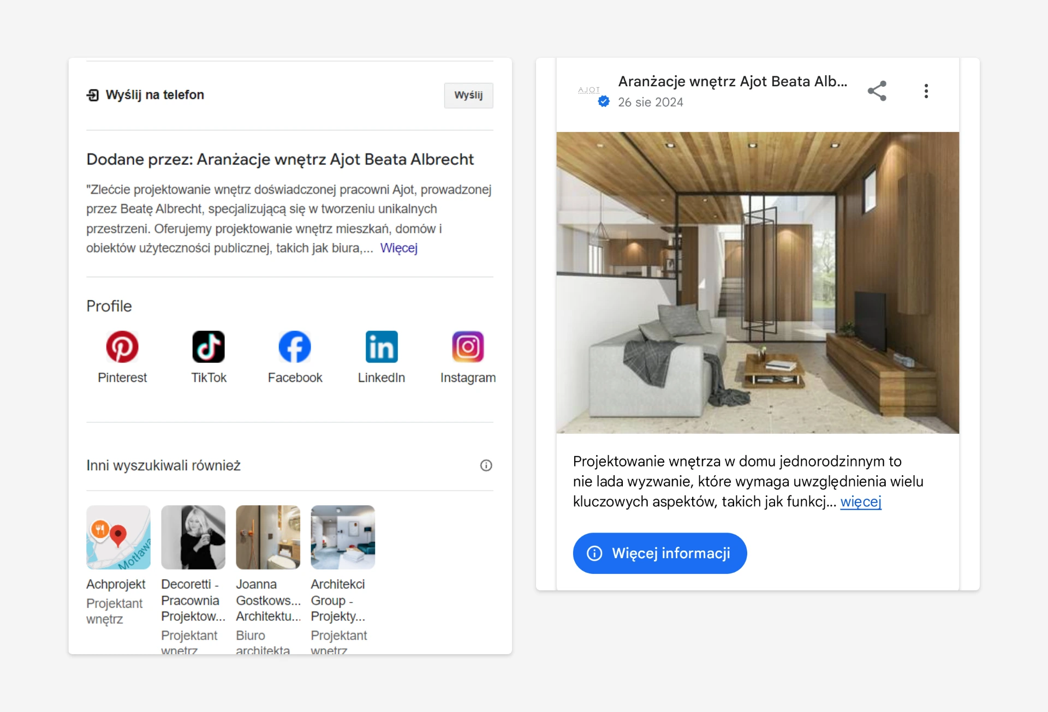Click the Więcej informacji button
The image size is (1048, 712).
coord(660,553)
